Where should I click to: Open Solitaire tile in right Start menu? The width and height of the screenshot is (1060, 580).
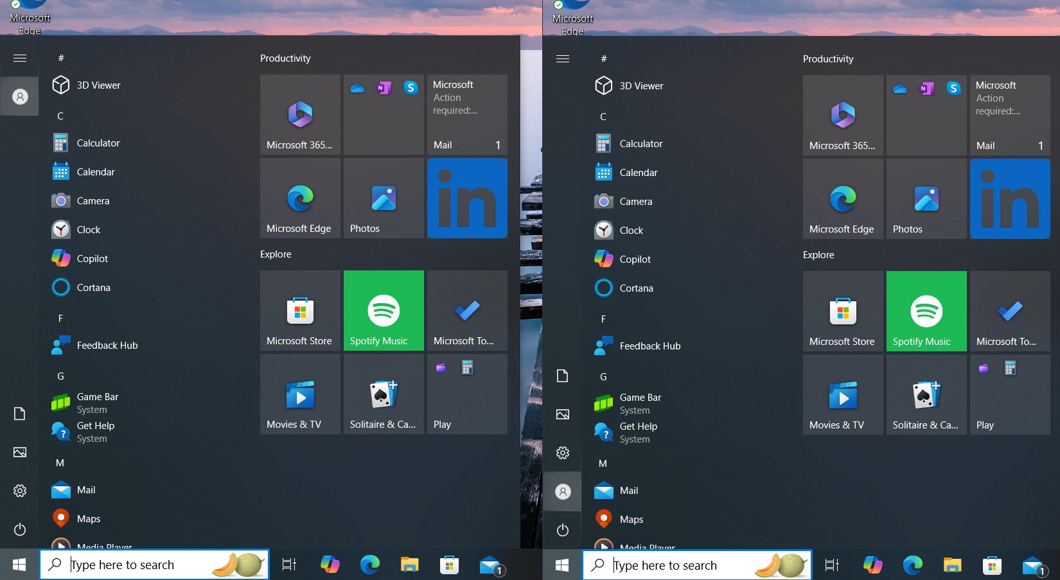[926, 394]
